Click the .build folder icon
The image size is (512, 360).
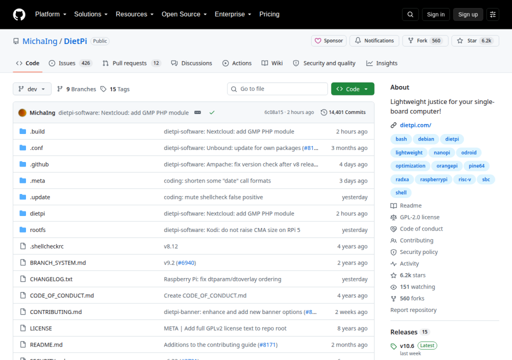[22, 131]
